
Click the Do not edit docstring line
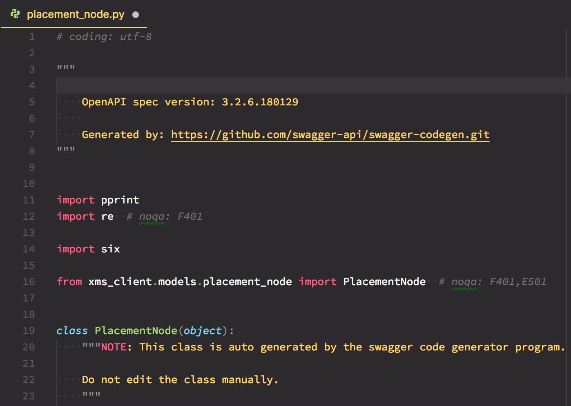point(180,379)
